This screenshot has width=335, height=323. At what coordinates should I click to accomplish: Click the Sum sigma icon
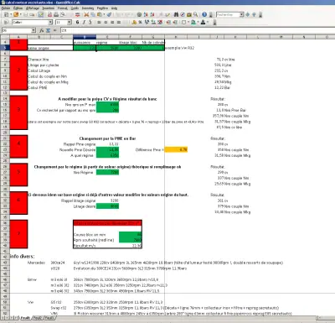coord(48,30)
